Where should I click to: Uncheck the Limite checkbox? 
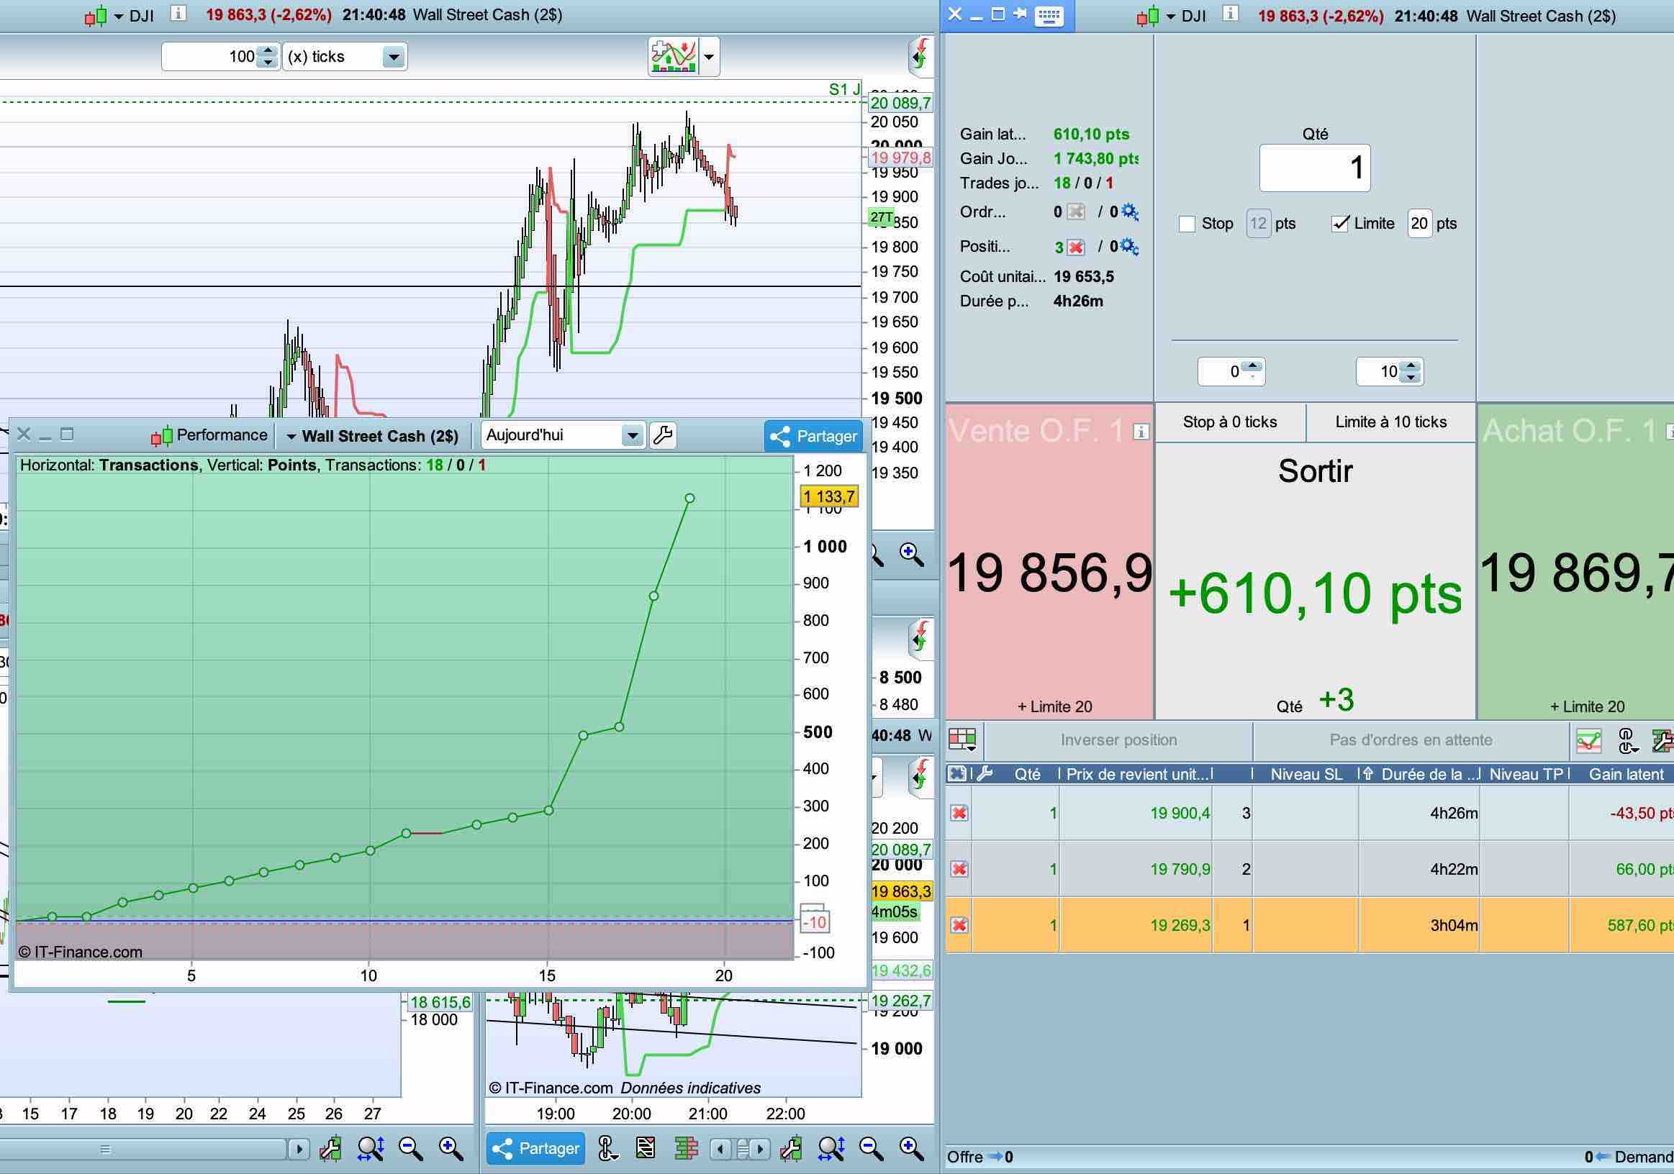pyautogui.click(x=1339, y=224)
